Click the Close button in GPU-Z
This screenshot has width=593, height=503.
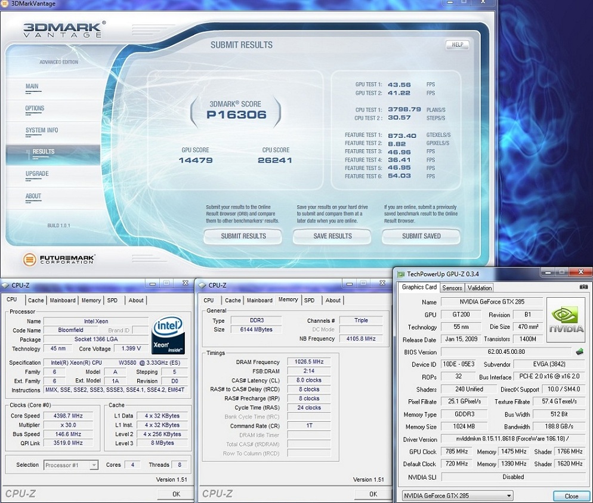(x=571, y=496)
